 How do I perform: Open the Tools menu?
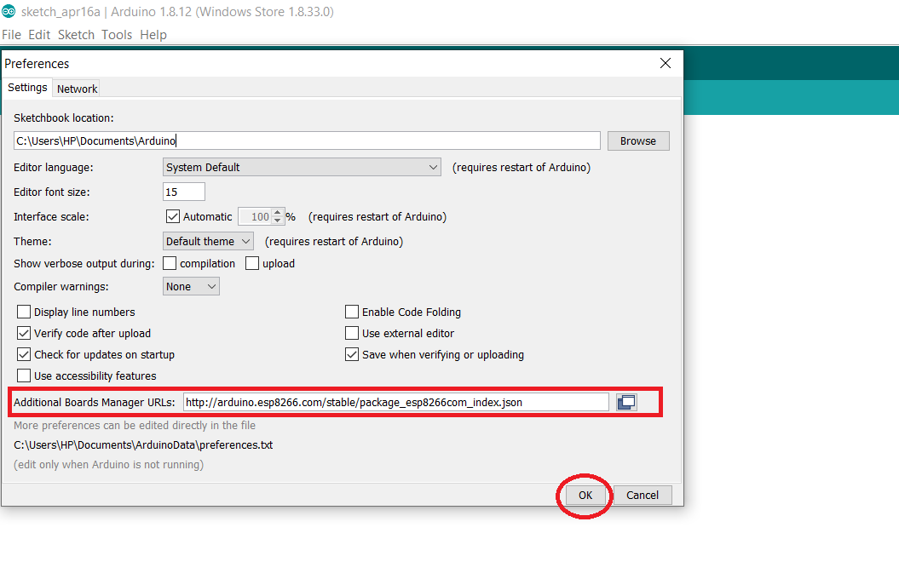[x=117, y=35]
